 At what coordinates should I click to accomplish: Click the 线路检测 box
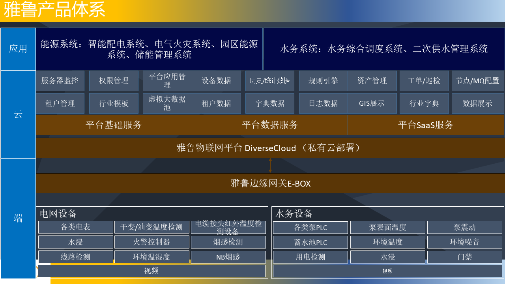[76, 257]
